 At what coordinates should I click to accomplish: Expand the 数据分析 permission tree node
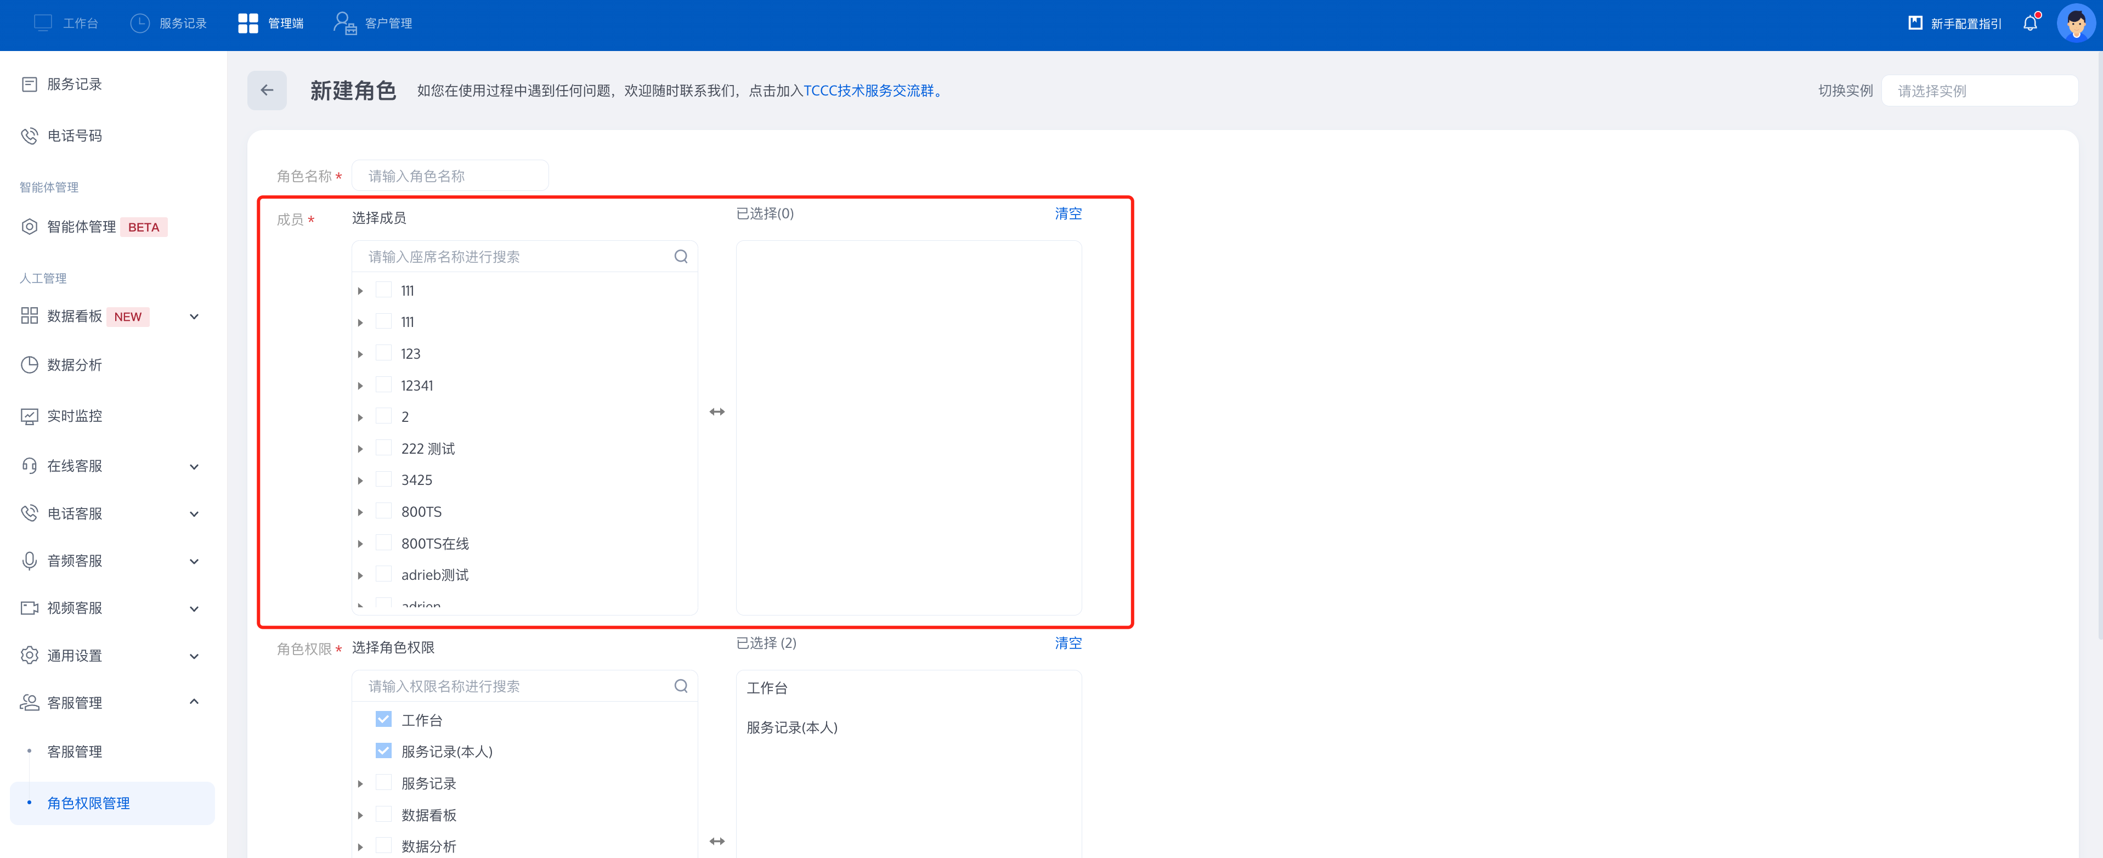point(360,848)
